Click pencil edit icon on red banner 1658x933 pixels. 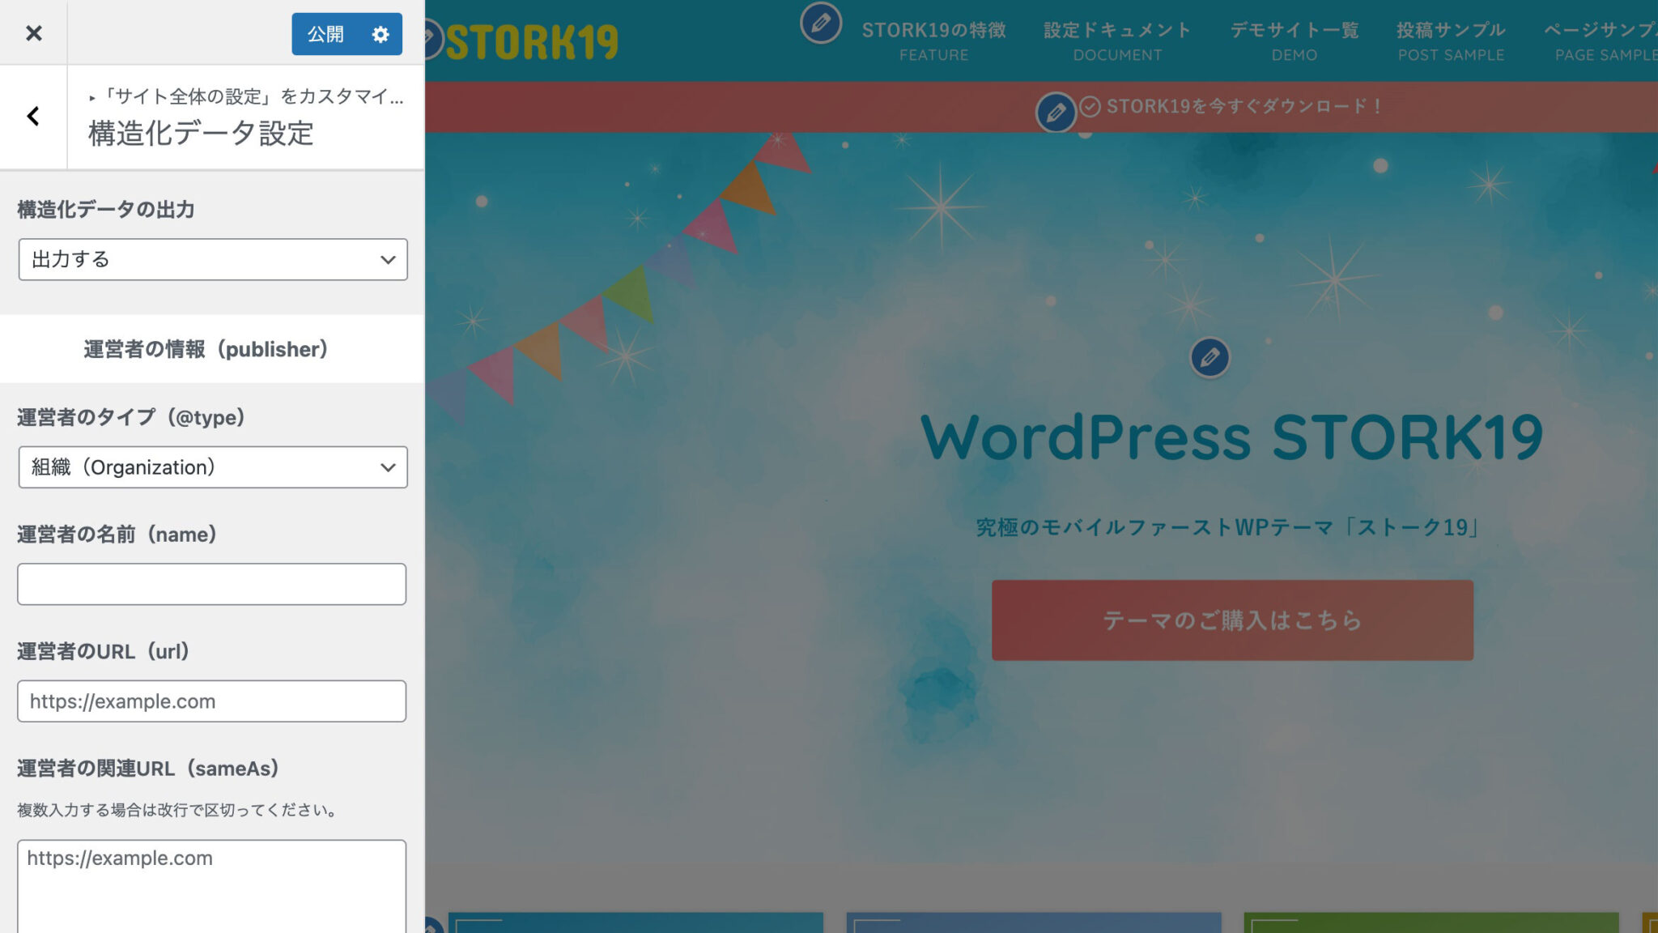(x=1056, y=113)
